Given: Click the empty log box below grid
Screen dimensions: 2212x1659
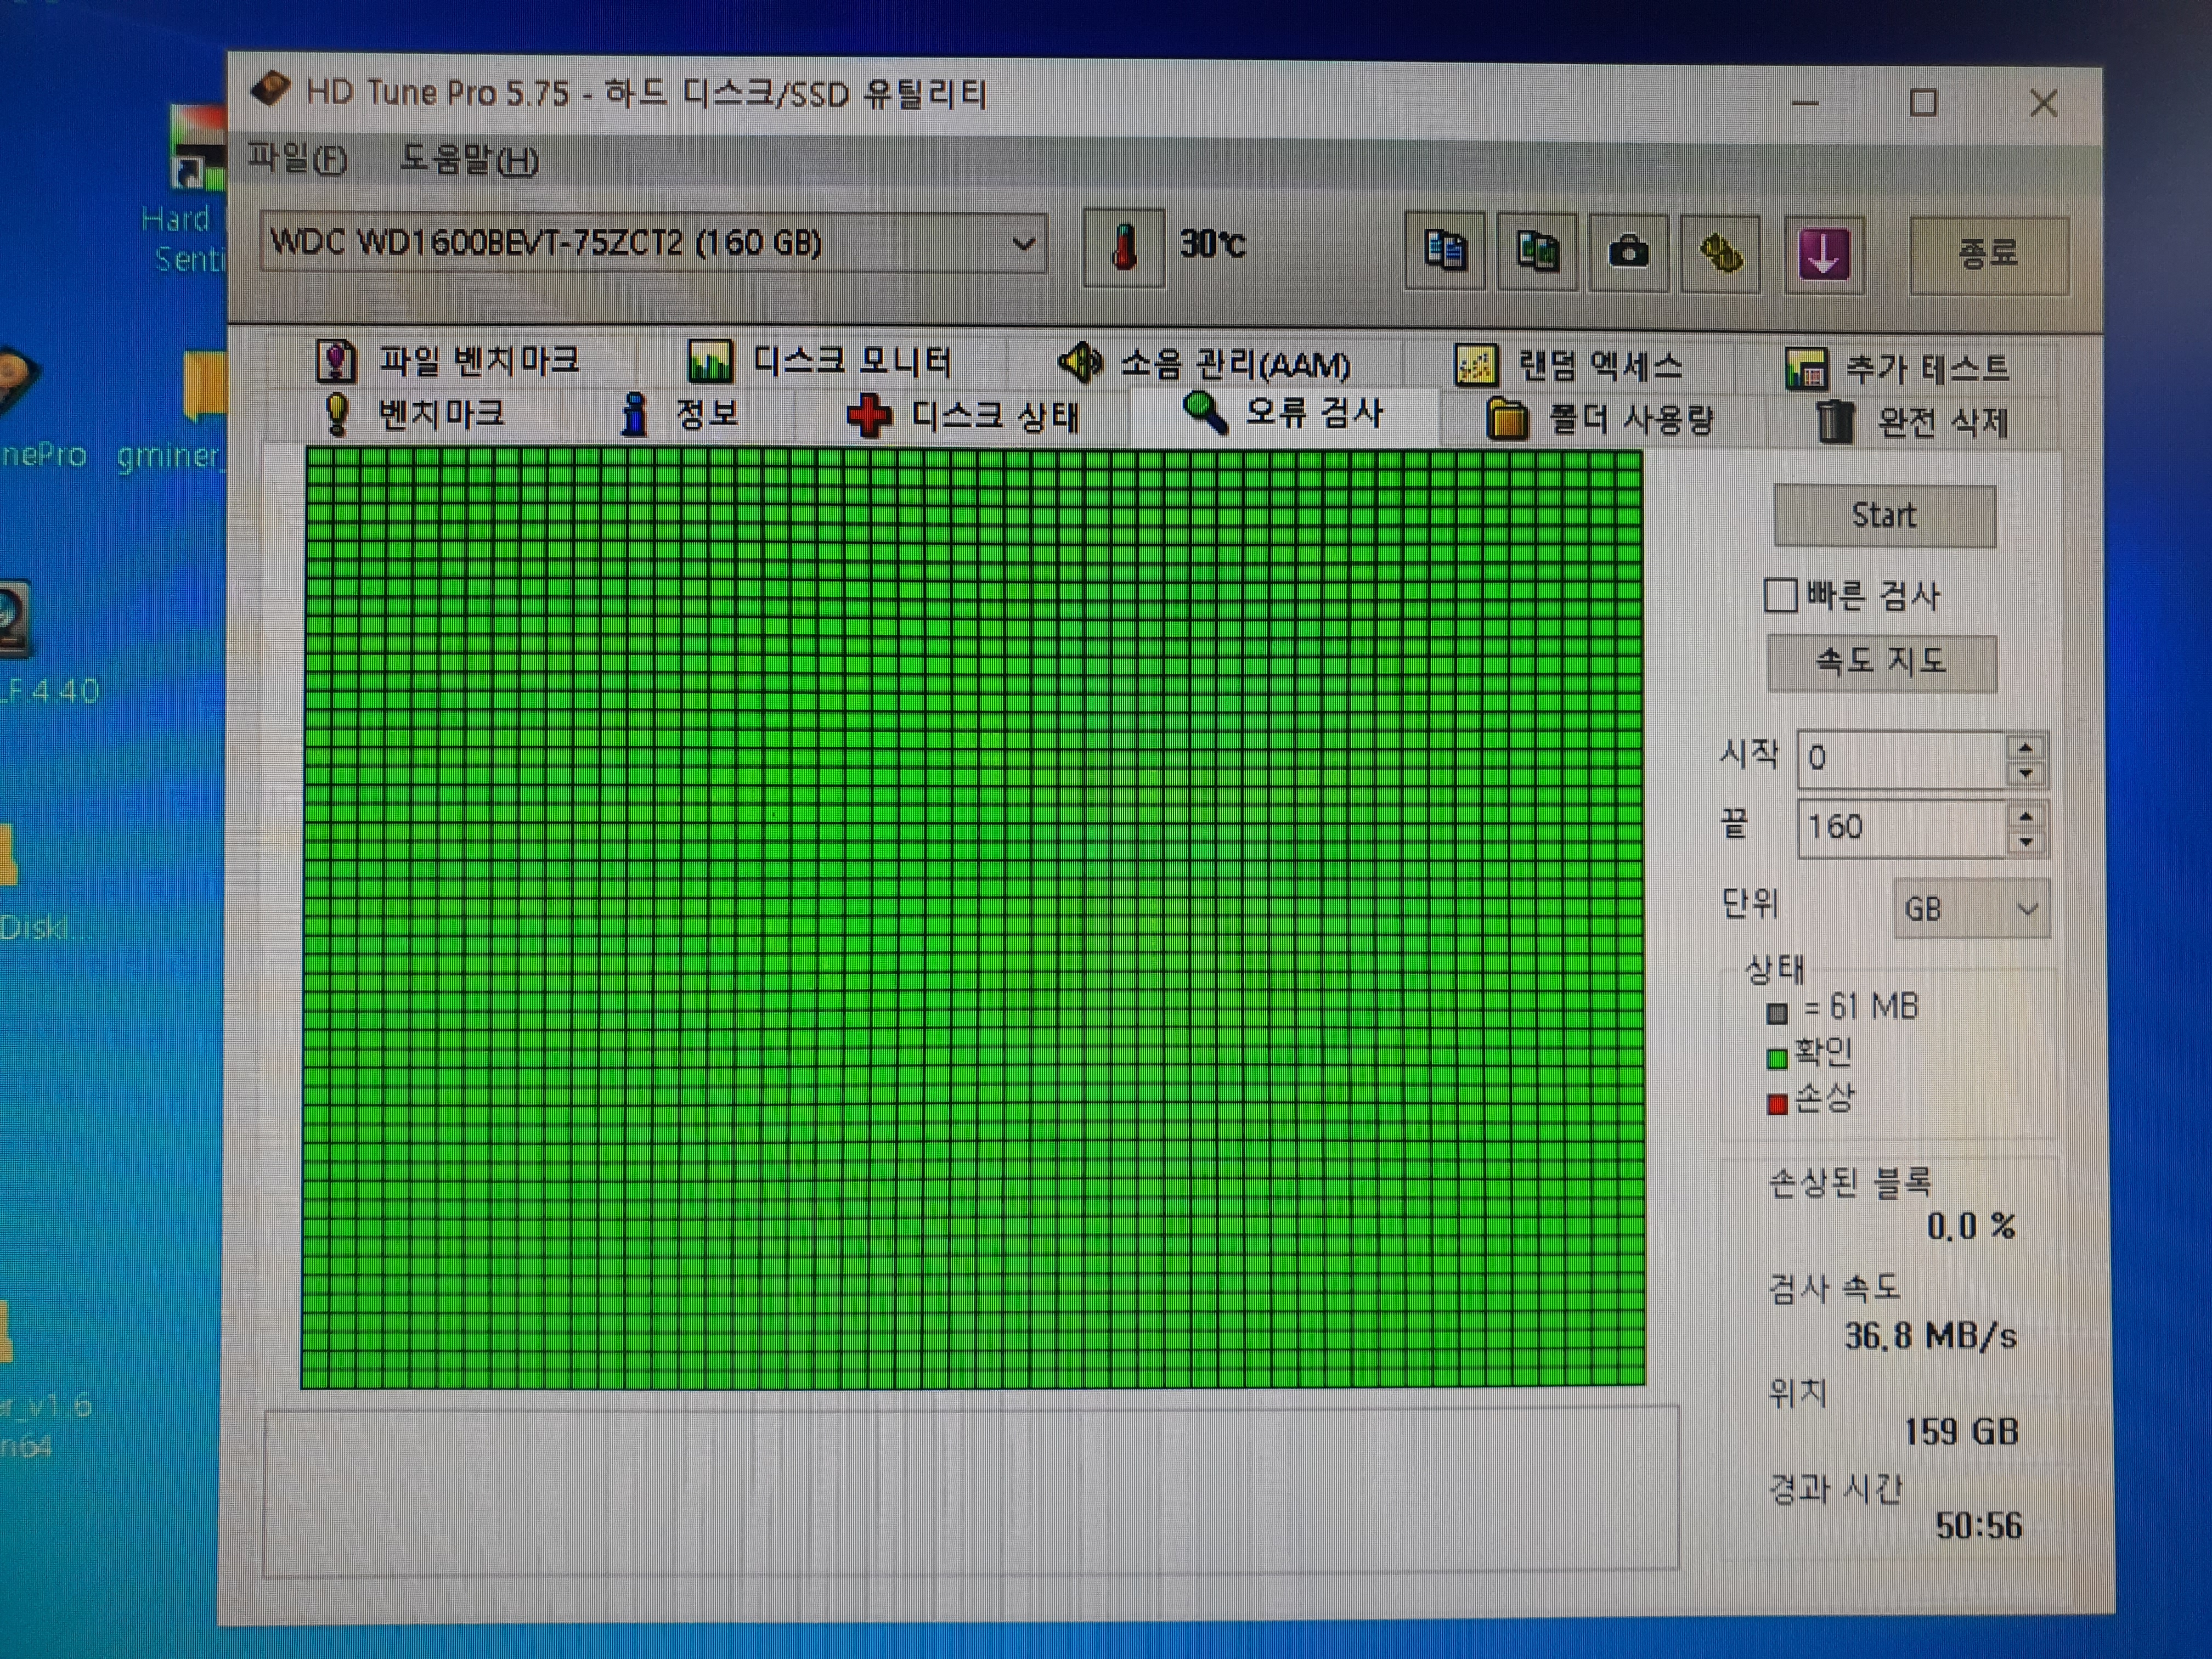Looking at the screenshot, I should pyautogui.click(x=970, y=1491).
